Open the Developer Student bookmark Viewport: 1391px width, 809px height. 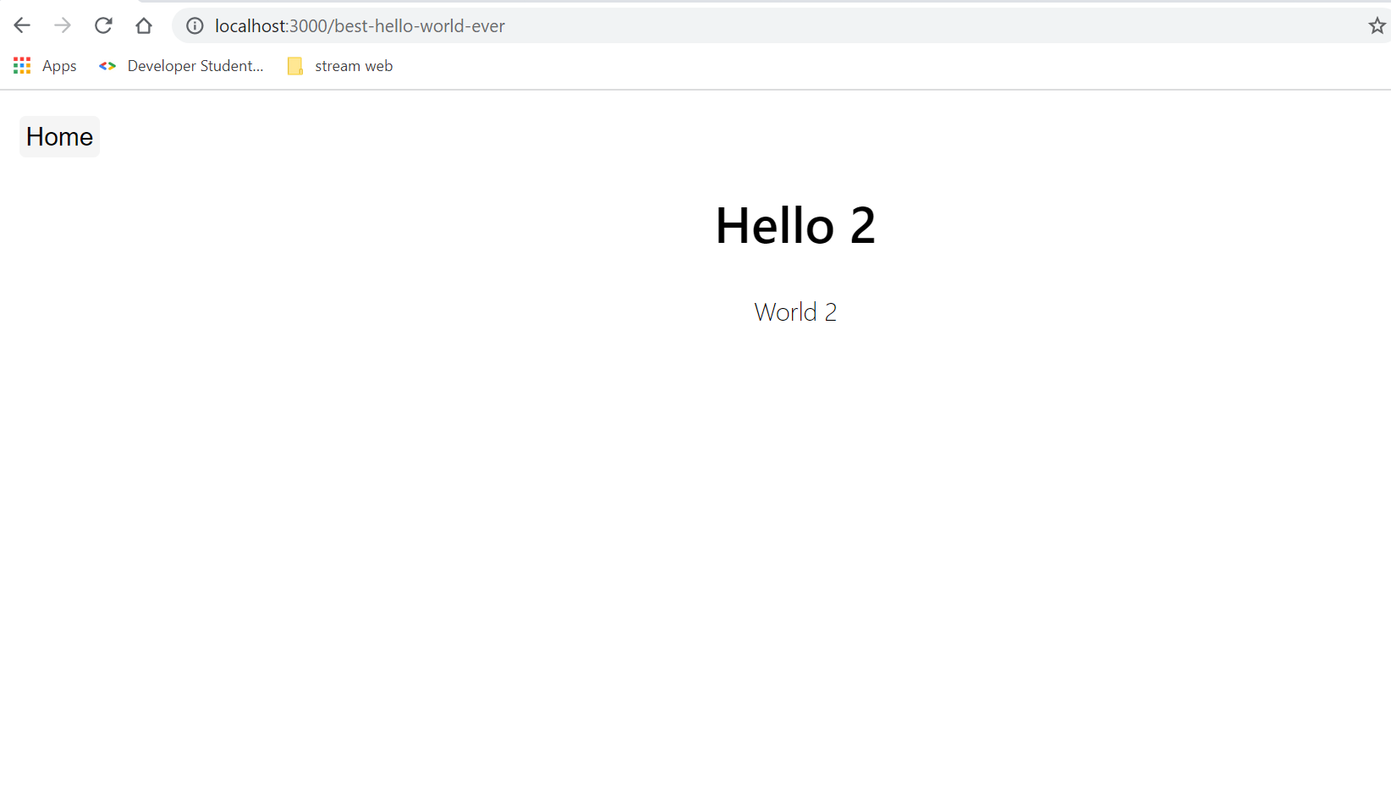click(181, 66)
